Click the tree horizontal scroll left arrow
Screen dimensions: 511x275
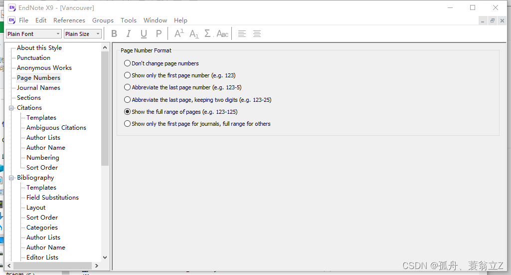point(9,266)
